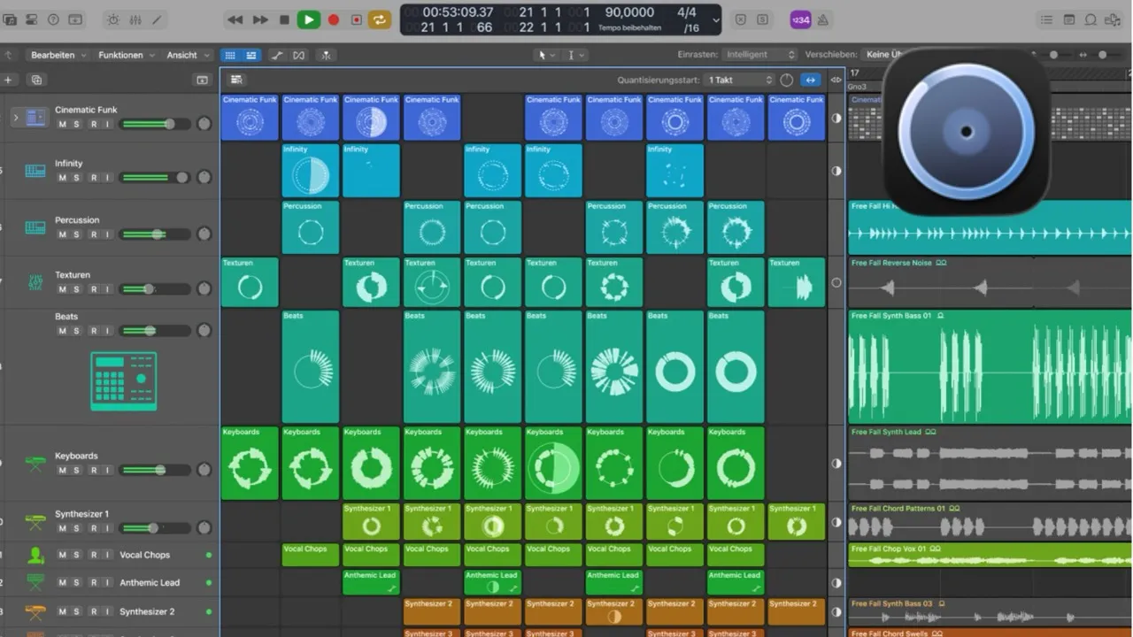Open the Smart Controls icon in the toolbar
This screenshot has height=637, width=1133.
pos(112,19)
